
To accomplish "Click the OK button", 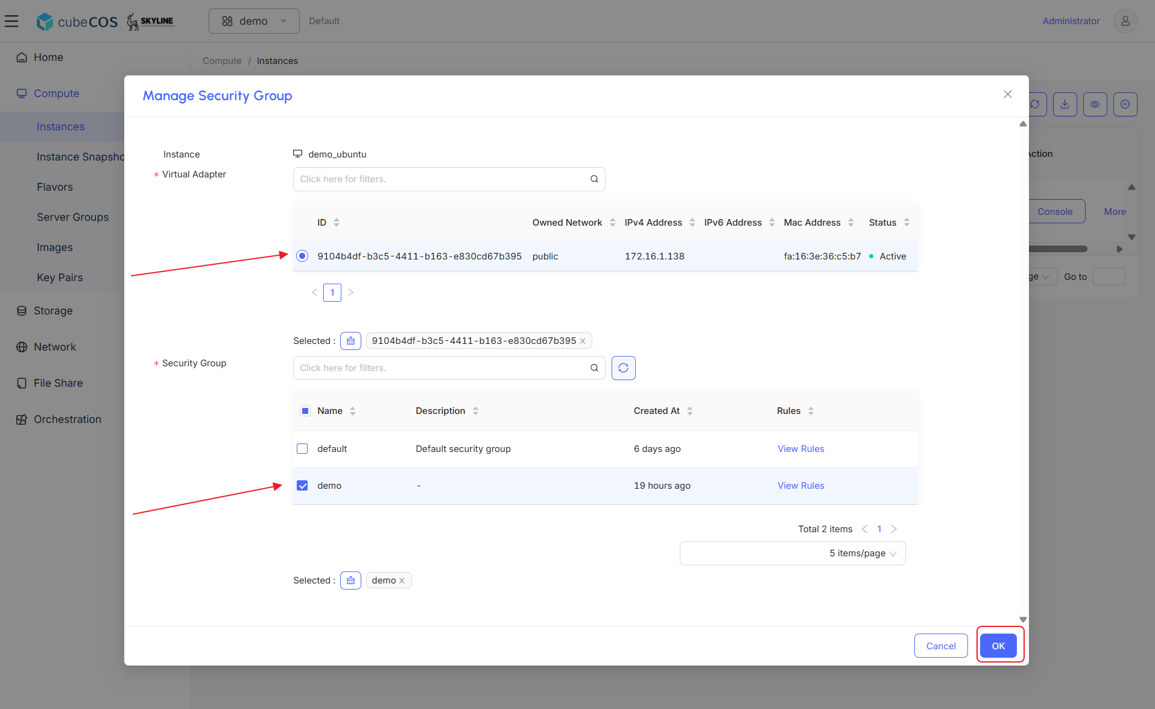I will click(998, 646).
